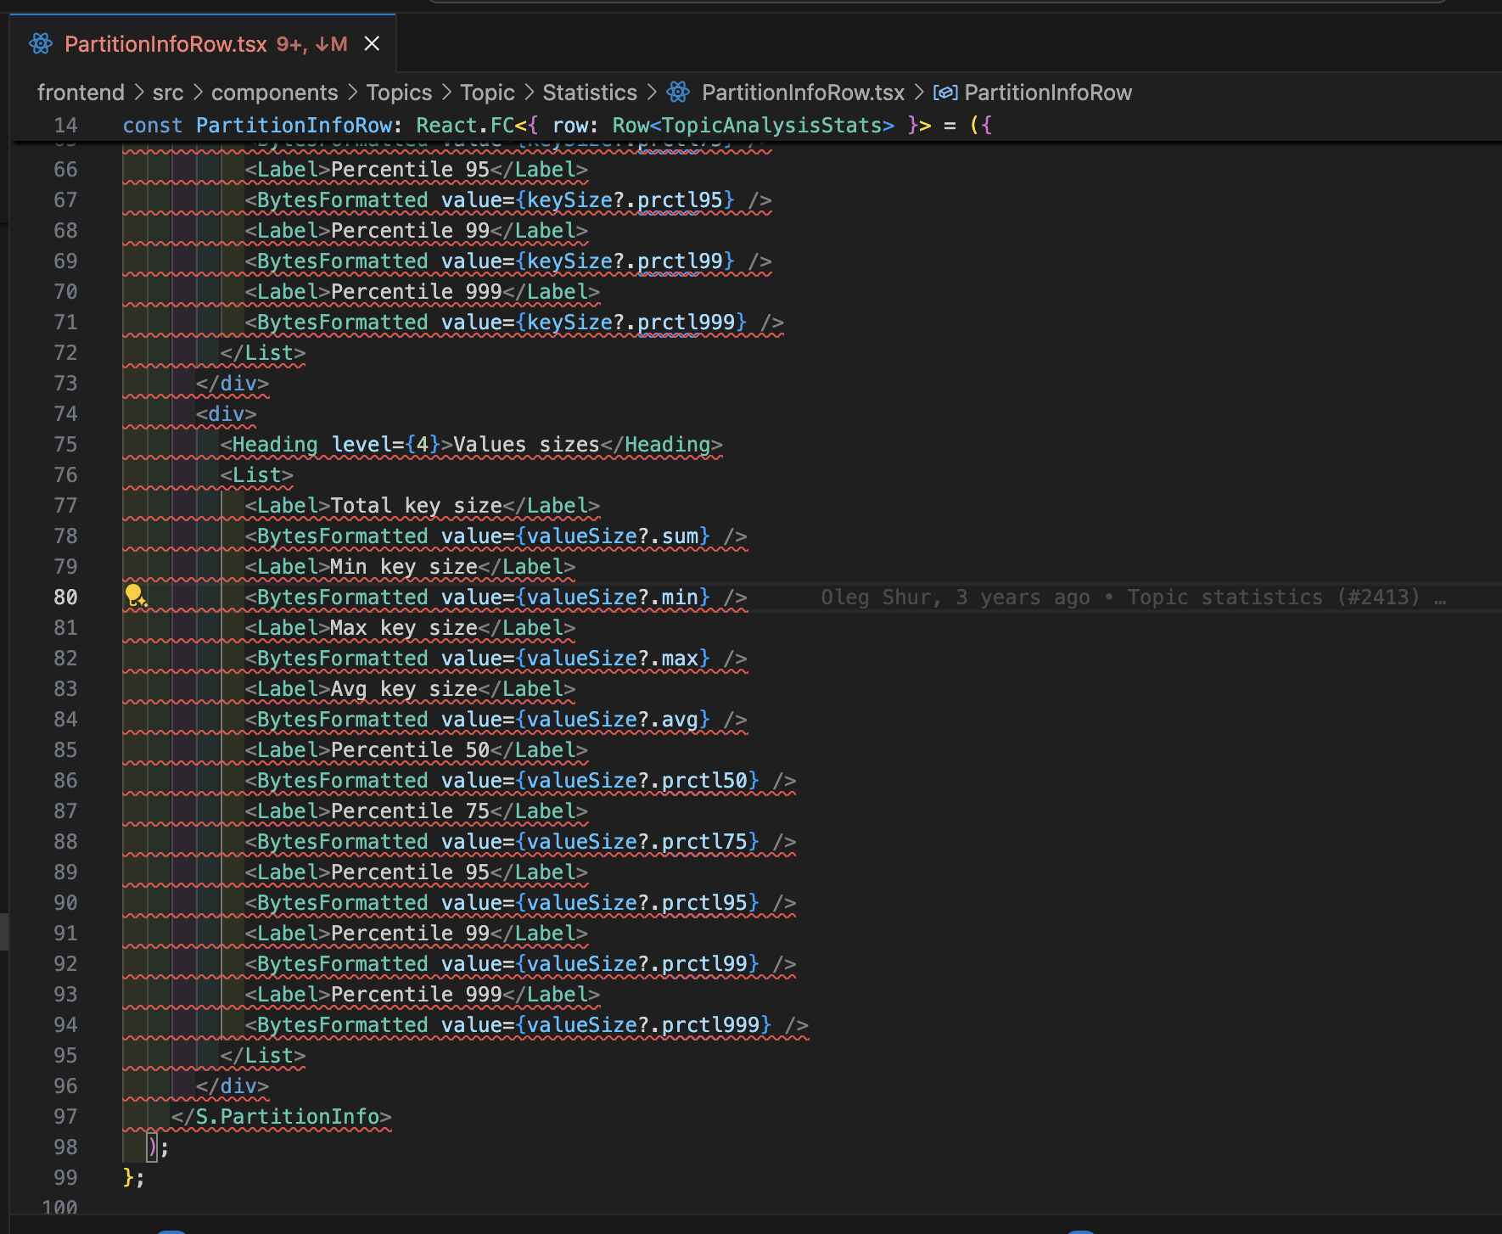Viewport: 1502px width, 1234px height.
Task: Click 'valueSize?.prctl95' on line 90
Action: (637, 903)
